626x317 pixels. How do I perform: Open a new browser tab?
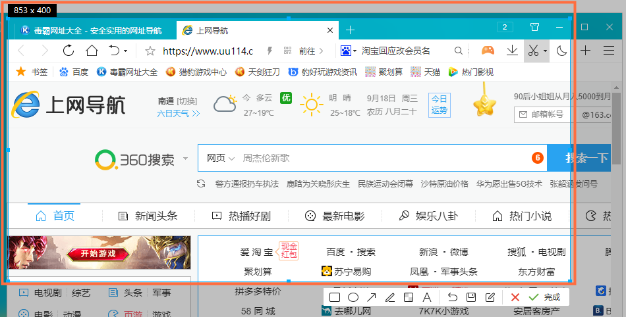coord(350,30)
